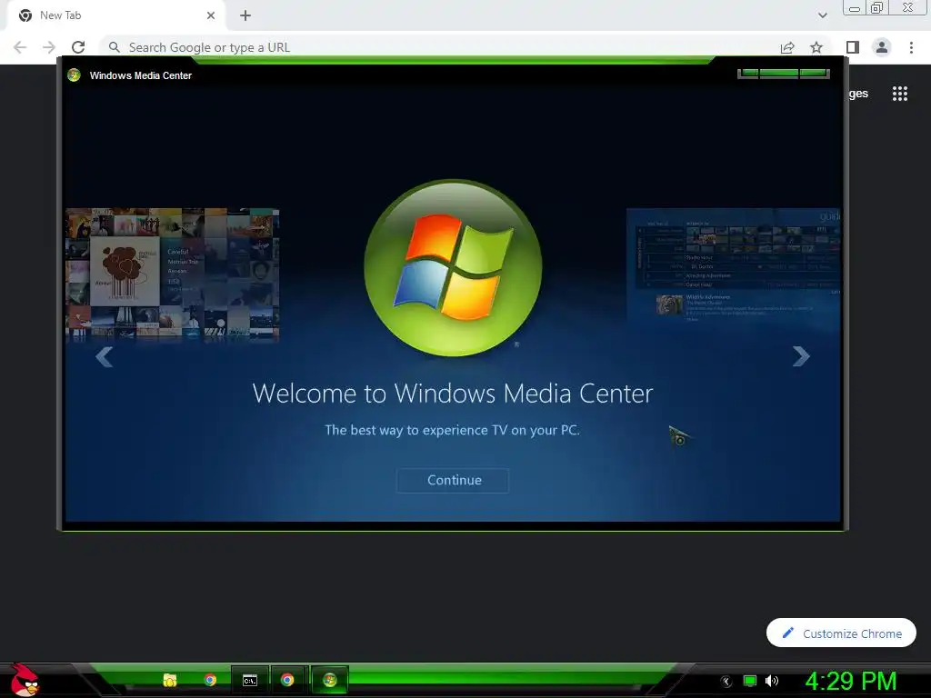Screen dimensions: 931x698
Task: Open the music album collage thumbnail
Action: point(172,274)
